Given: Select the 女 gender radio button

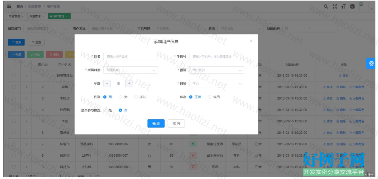Looking at the screenshot, I should [x=121, y=97].
